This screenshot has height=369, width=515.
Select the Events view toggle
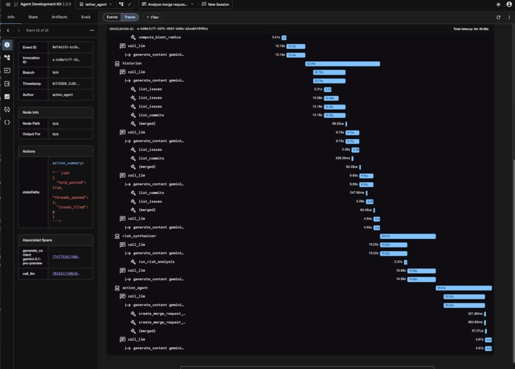(x=112, y=17)
